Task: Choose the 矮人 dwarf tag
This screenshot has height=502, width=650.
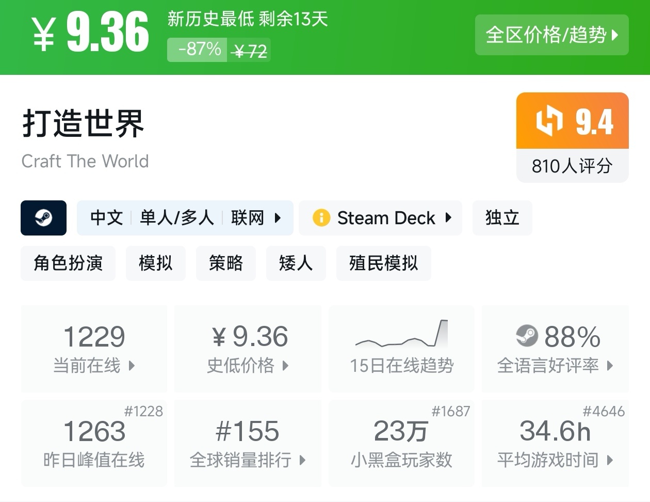Action: (296, 263)
